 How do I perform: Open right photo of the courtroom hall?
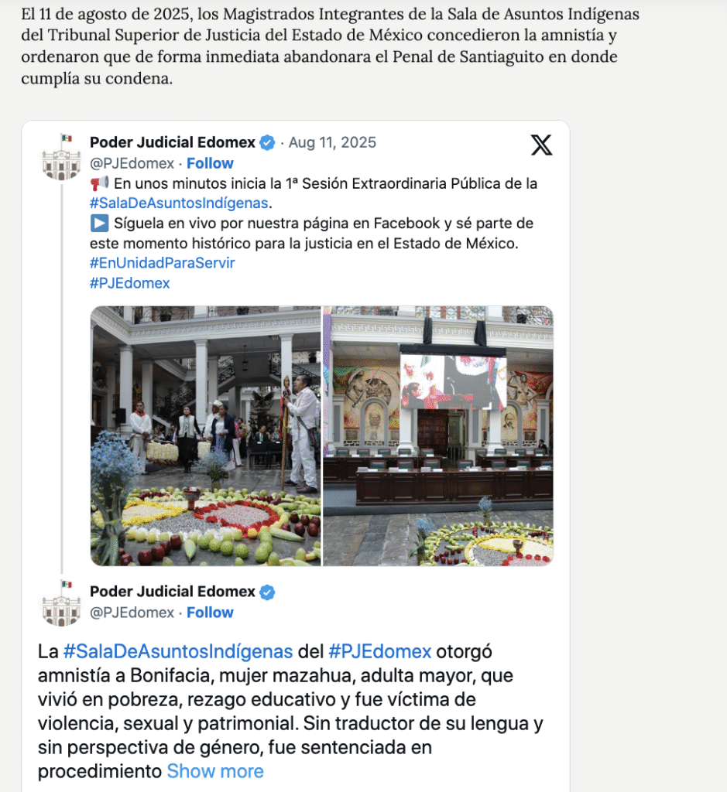(438, 435)
